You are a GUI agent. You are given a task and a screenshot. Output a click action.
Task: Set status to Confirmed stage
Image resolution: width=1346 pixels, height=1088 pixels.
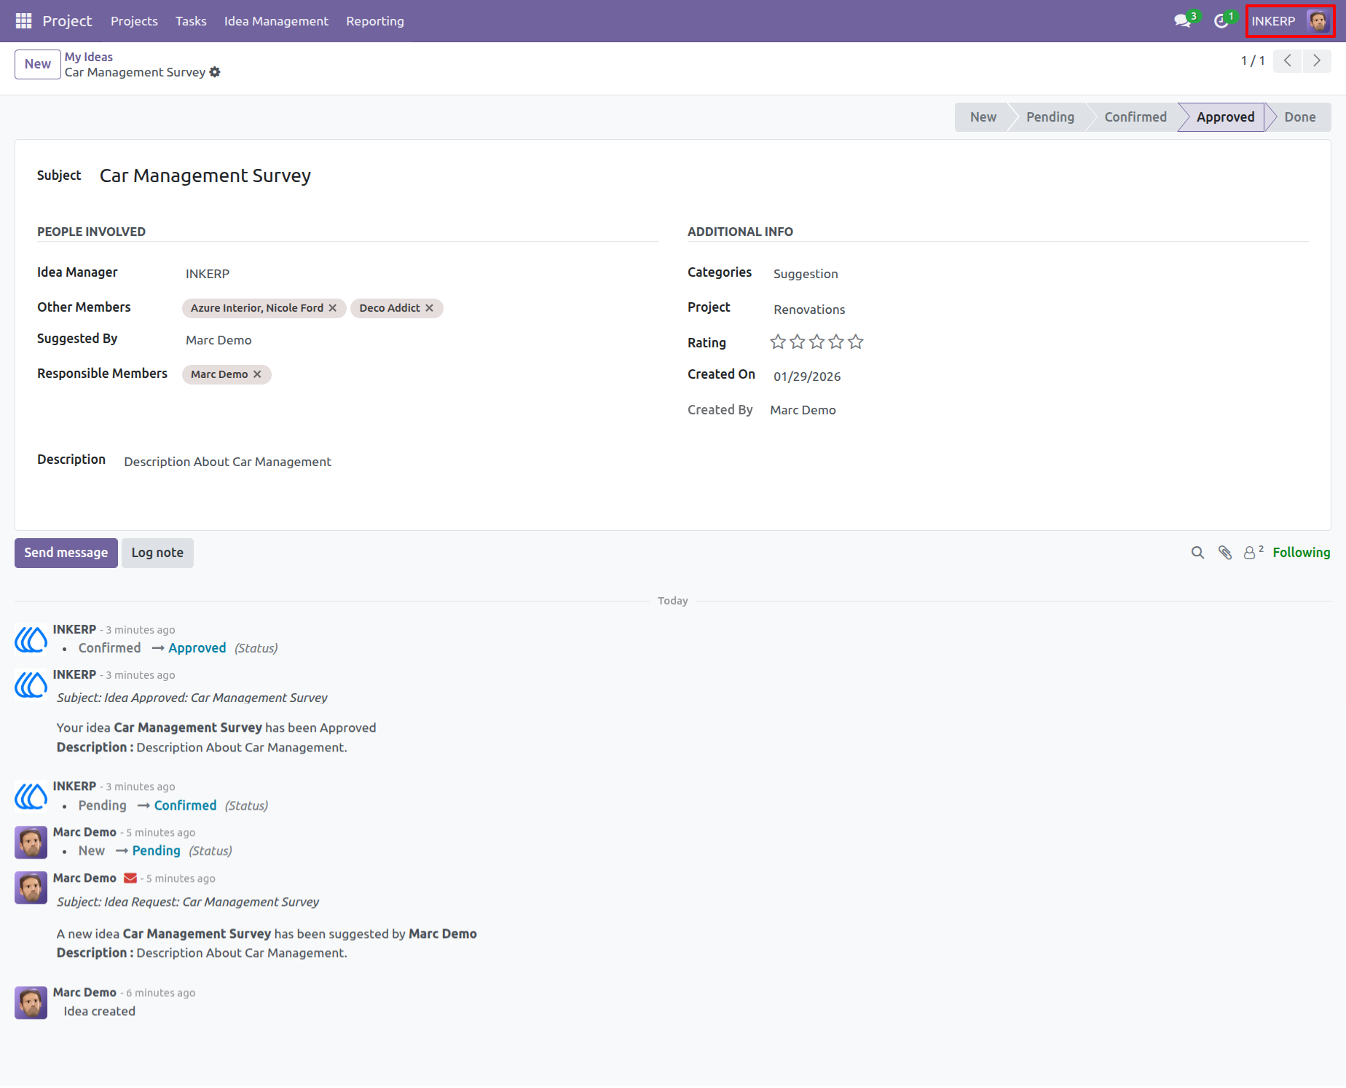1135,117
